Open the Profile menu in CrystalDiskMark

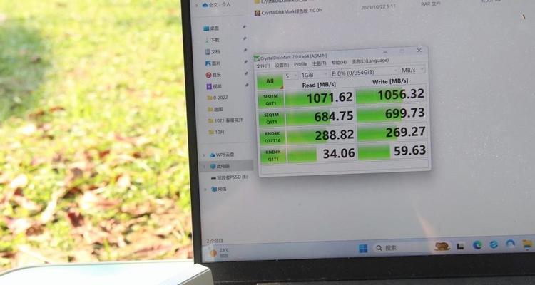coord(300,64)
